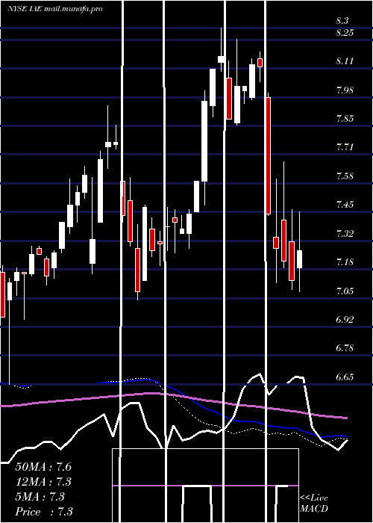Image resolution: width=373 pixels, height=523 pixels.
Task: Click the Price : 7.3 legend text
Action: pyautogui.click(x=44, y=512)
